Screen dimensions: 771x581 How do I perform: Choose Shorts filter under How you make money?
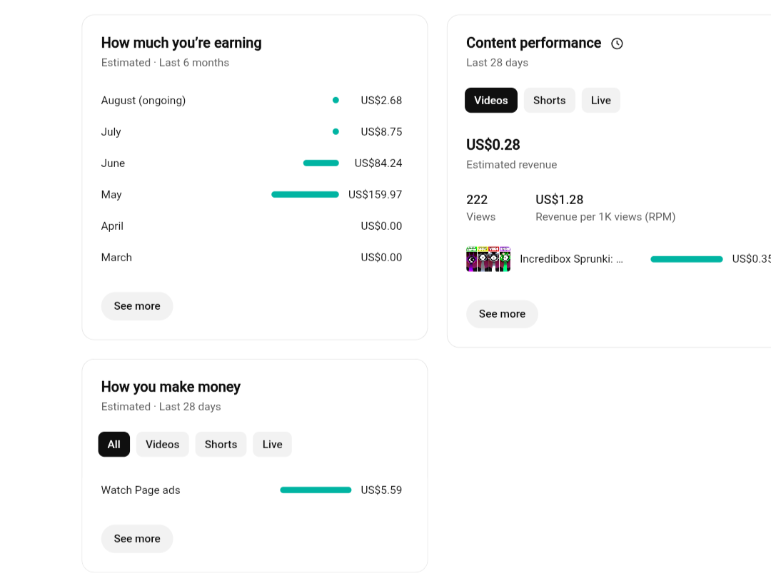click(x=221, y=445)
